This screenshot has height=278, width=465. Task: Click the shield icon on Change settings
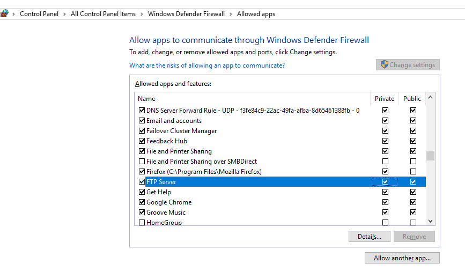(384, 65)
